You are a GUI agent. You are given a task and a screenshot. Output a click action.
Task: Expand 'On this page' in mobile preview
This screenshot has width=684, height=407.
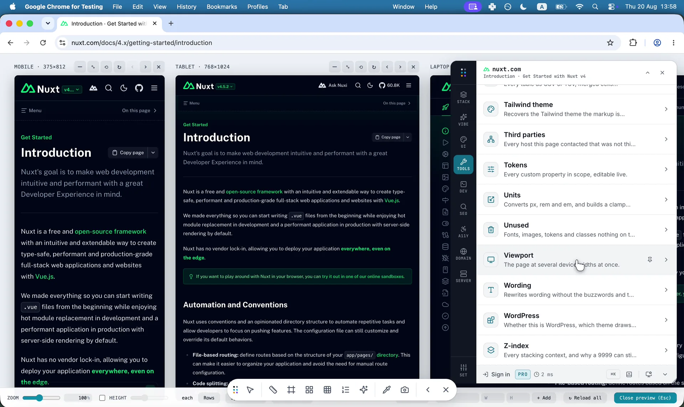[x=139, y=110]
